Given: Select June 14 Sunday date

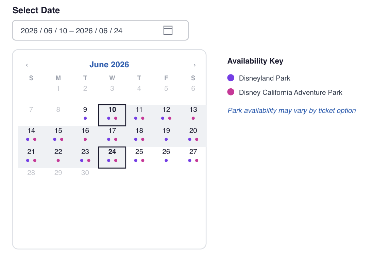Looking at the screenshot, I should 31,136.
